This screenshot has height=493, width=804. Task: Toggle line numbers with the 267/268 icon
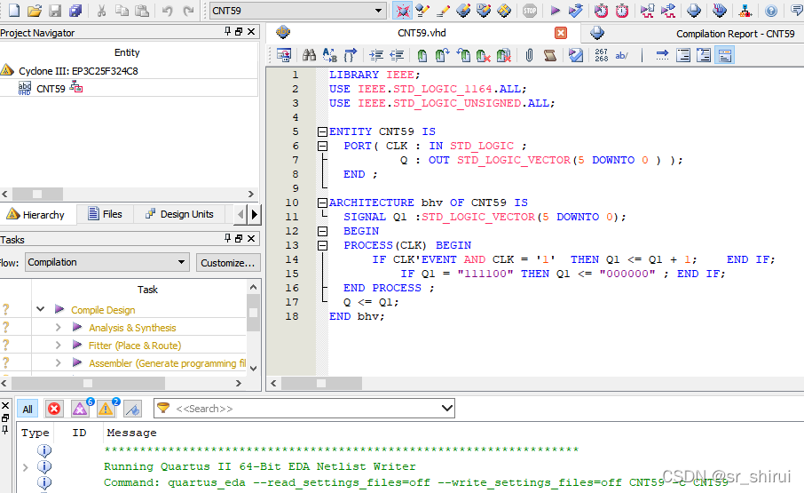click(x=602, y=55)
